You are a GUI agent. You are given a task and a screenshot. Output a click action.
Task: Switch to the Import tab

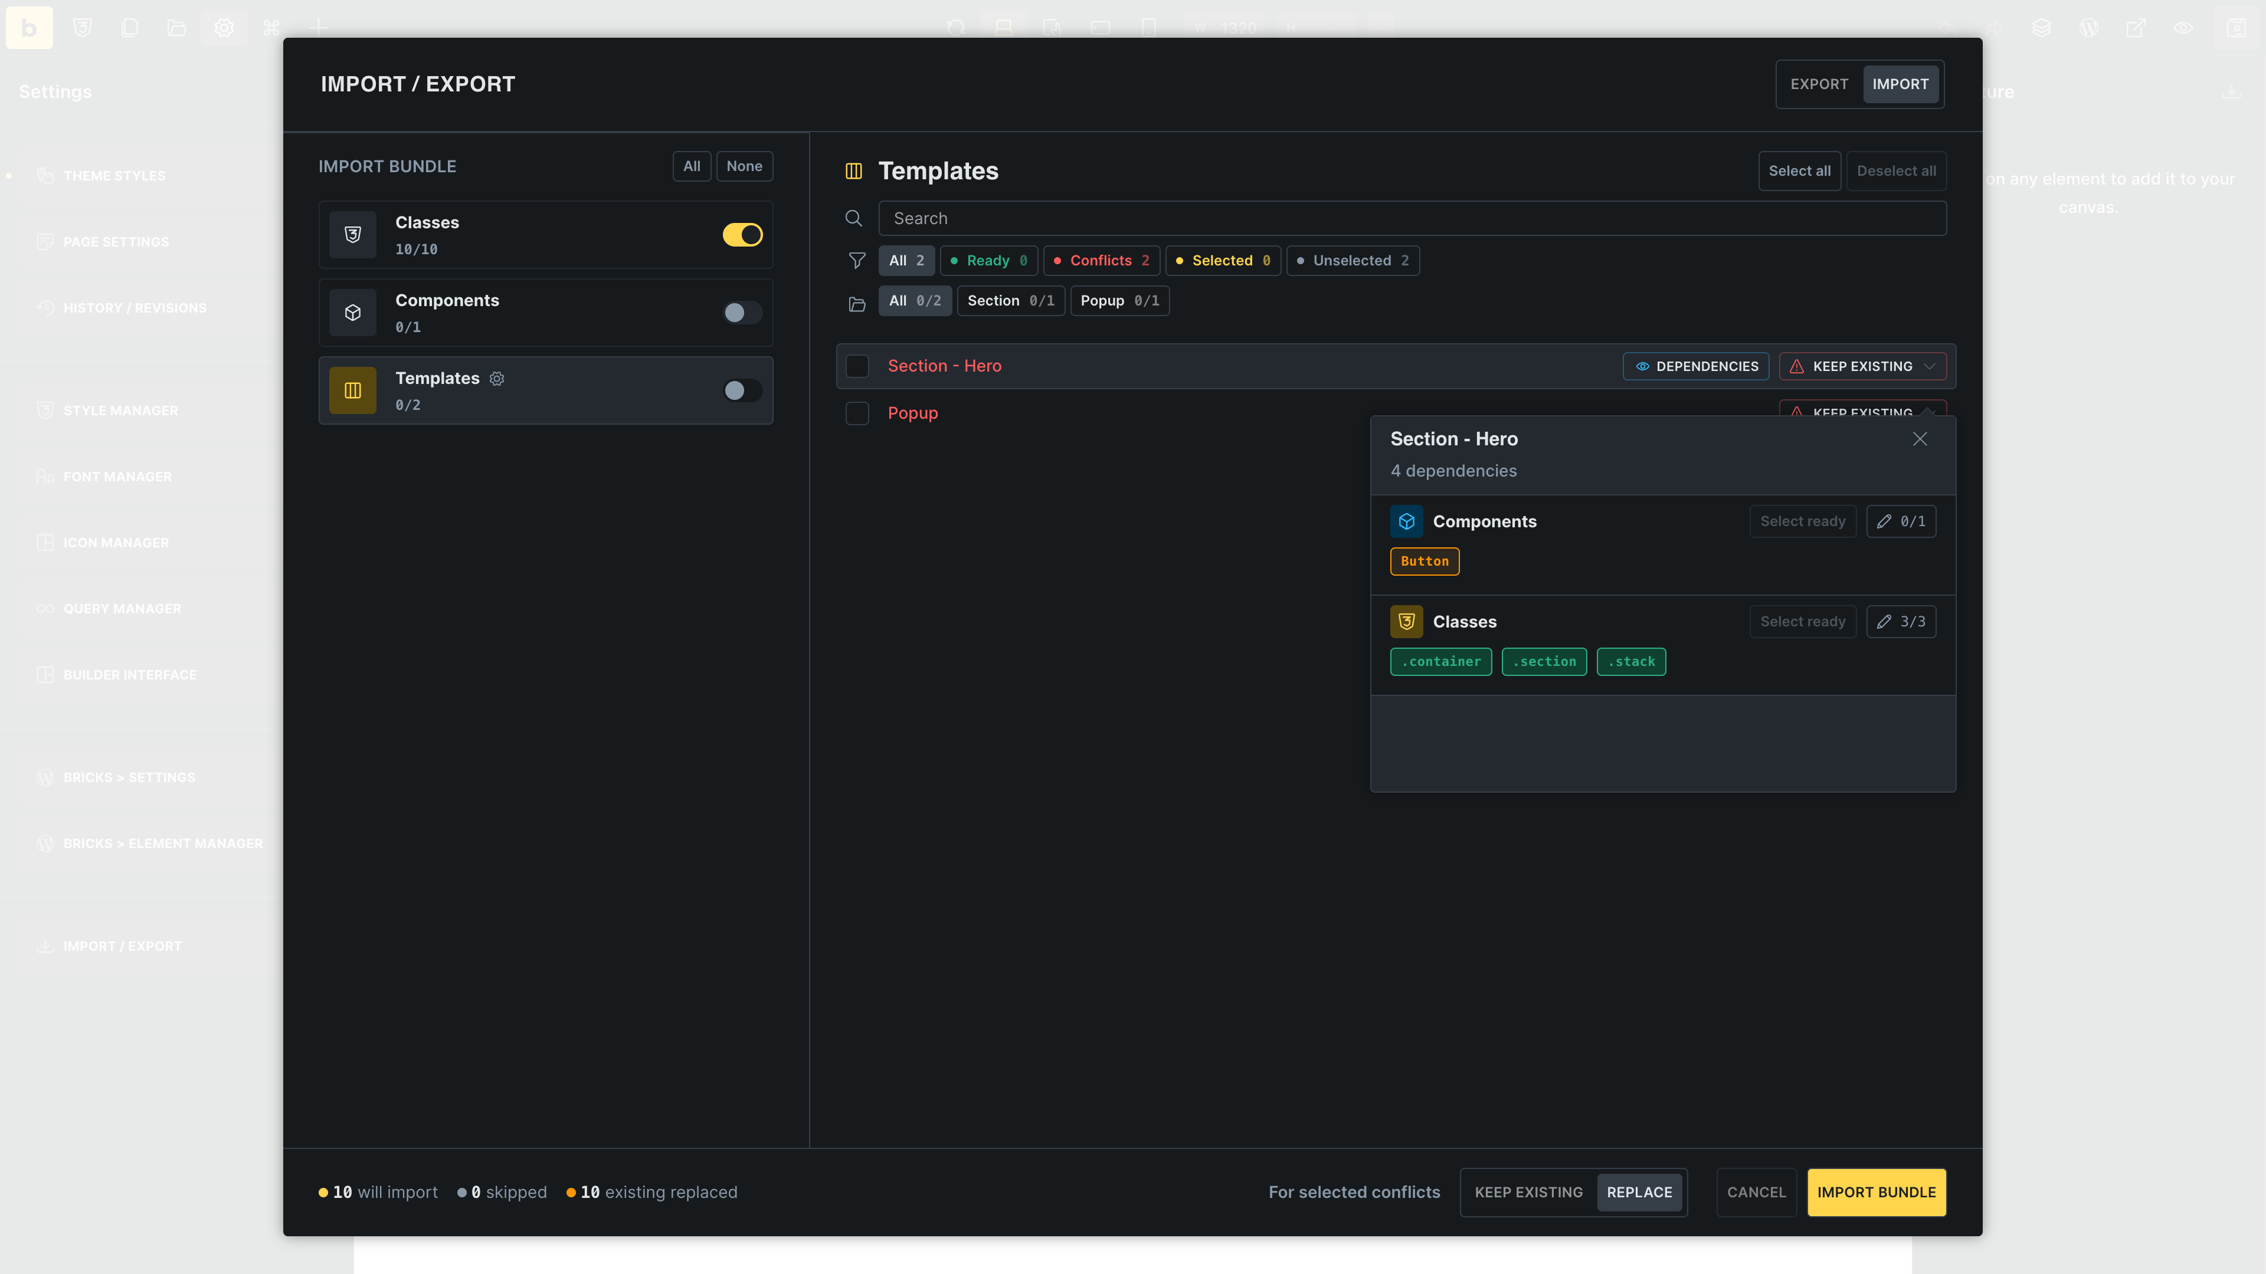click(1900, 84)
